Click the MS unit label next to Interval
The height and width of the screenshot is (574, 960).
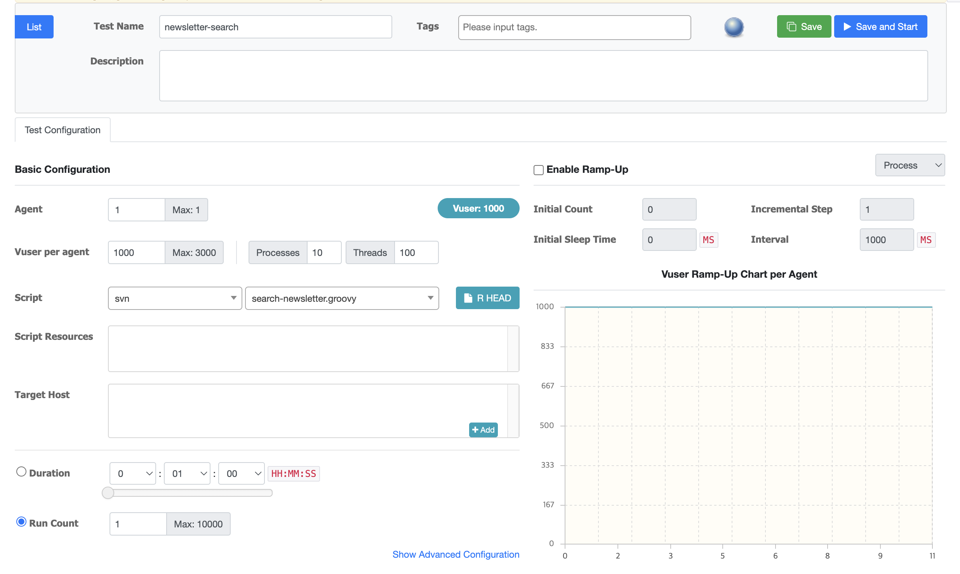[926, 240]
